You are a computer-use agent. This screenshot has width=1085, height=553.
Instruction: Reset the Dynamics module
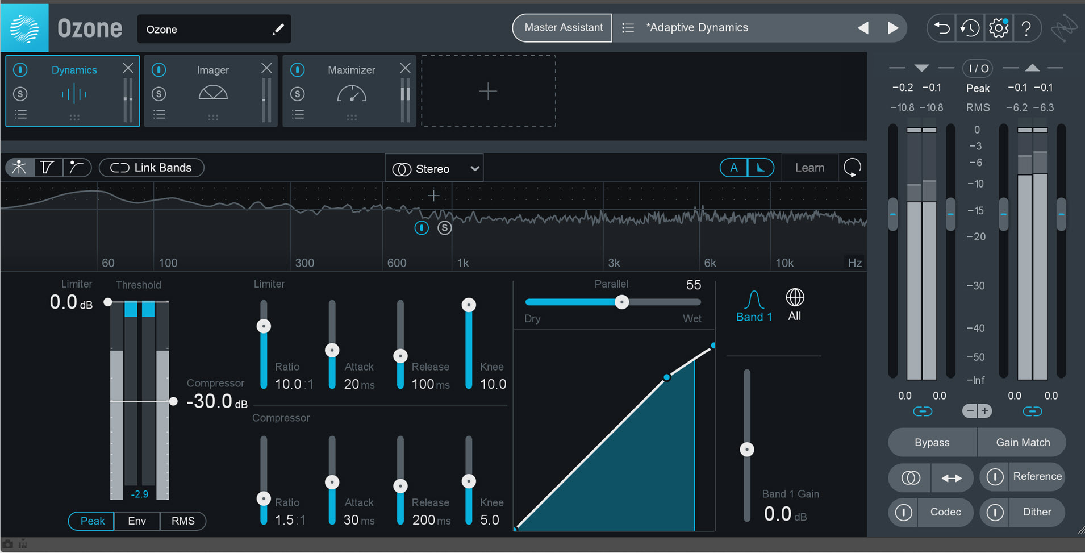coord(852,168)
